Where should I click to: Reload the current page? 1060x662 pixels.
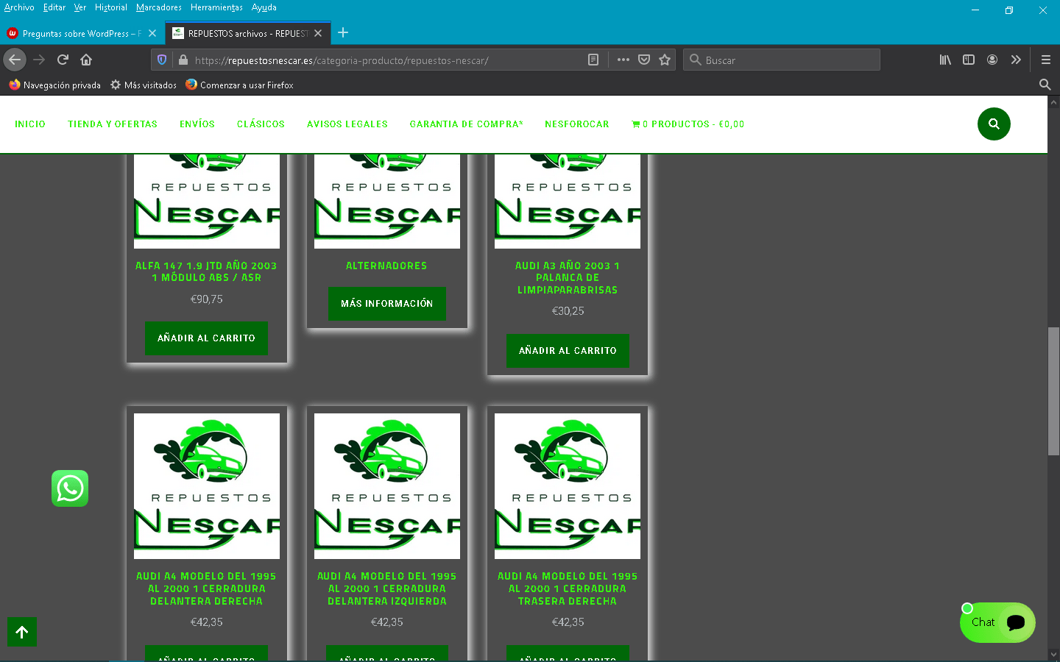(x=63, y=60)
